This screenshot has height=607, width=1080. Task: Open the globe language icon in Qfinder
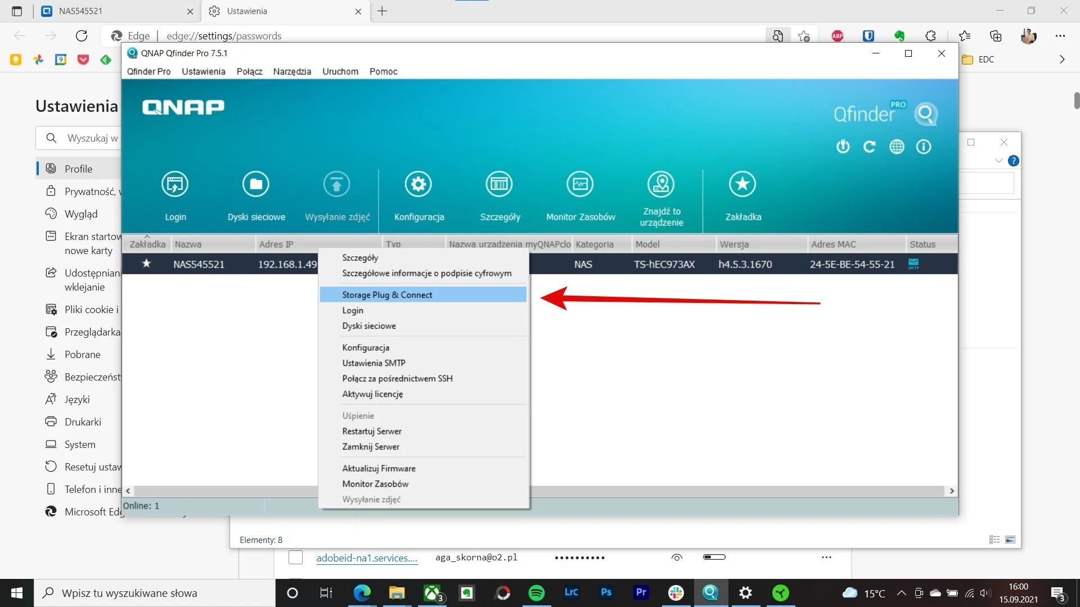pyautogui.click(x=897, y=147)
